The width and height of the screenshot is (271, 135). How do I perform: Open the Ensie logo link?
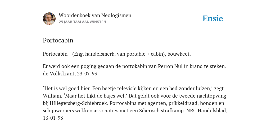tap(213, 18)
